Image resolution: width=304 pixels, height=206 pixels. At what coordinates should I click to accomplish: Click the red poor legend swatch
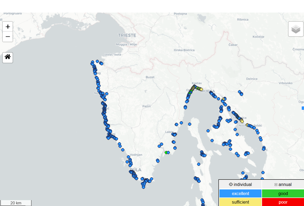pyautogui.click(x=283, y=202)
